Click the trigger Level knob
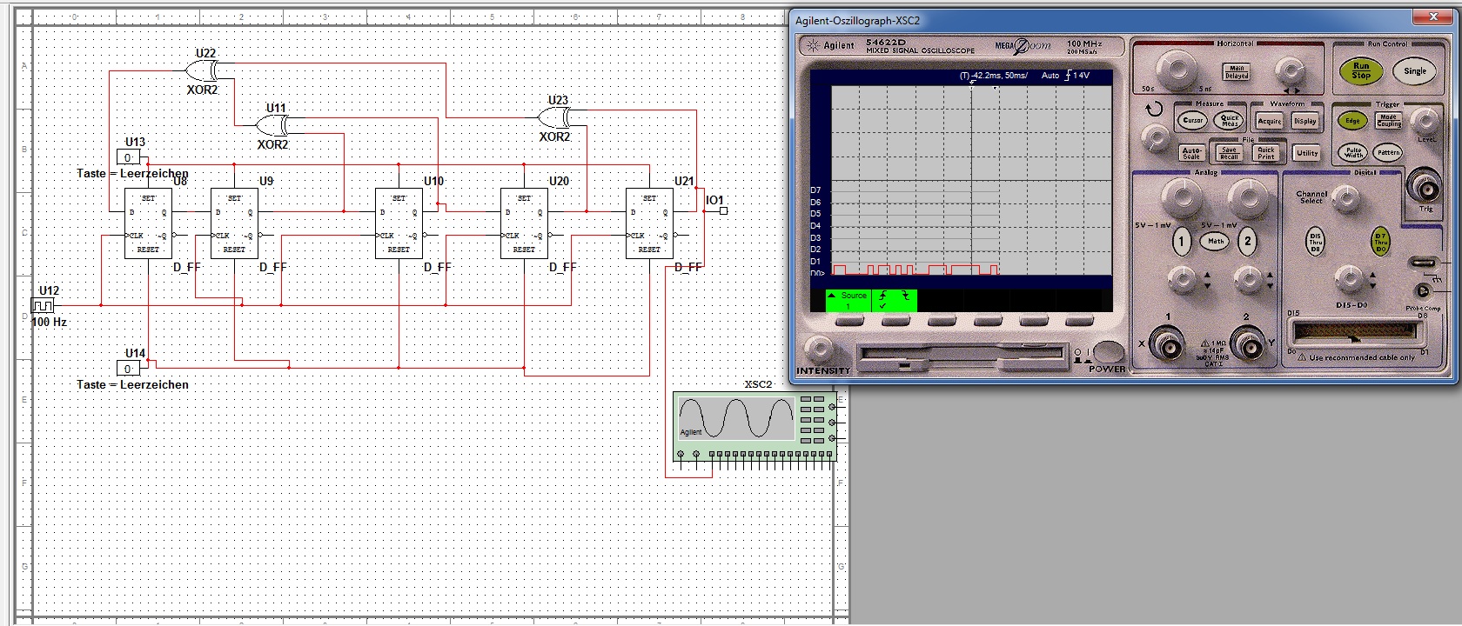The height and width of the screenshot is (626, 1462). pos(1425,120)
